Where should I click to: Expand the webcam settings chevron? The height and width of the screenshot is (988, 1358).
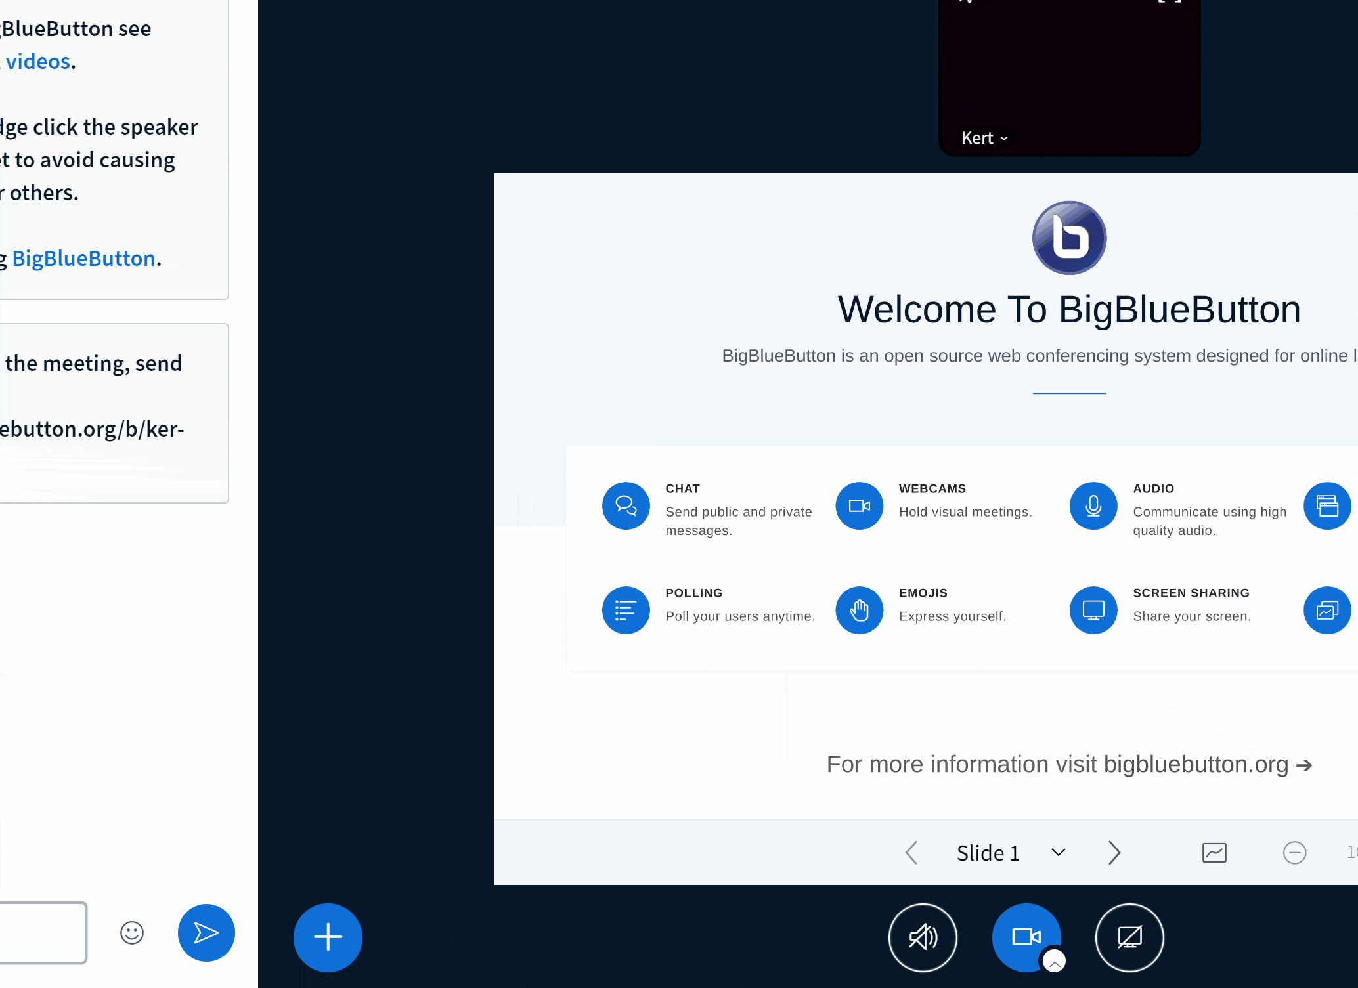pyautogui.click(x=1055, y=961)
